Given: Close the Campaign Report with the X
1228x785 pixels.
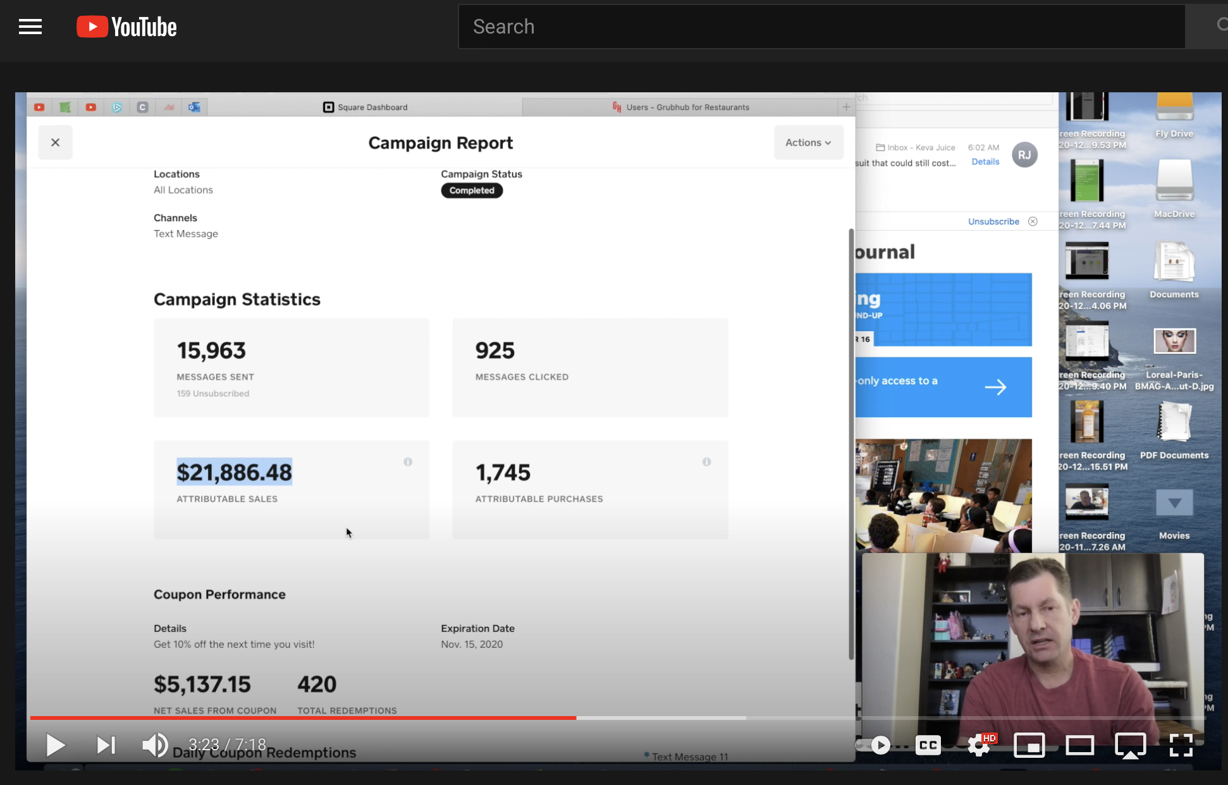Looking at the screenshot, I should pyautogui.click(x=56, y=143).
